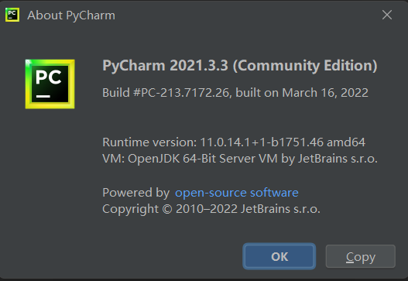Click the Runtime version 11.0.14.1 line
This screenshot has width=408, height=281.
[234, 142]
